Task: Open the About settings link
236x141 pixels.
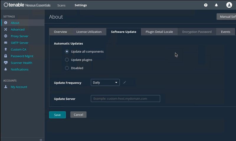Action: coord(15,23)
